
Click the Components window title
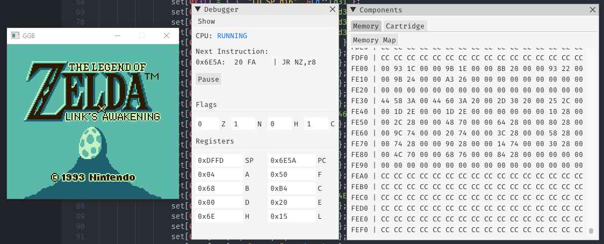(x=380, y=10)
